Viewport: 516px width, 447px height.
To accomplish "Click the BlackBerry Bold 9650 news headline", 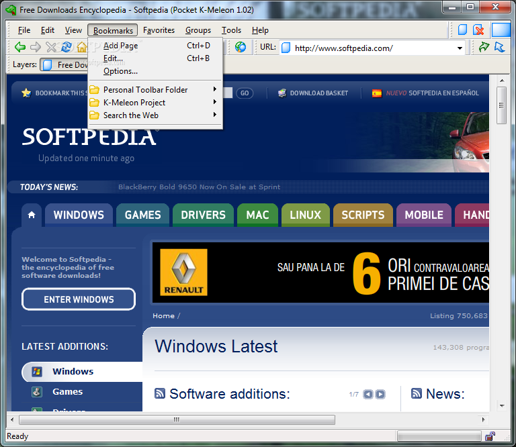I will (x=199, y=187).
